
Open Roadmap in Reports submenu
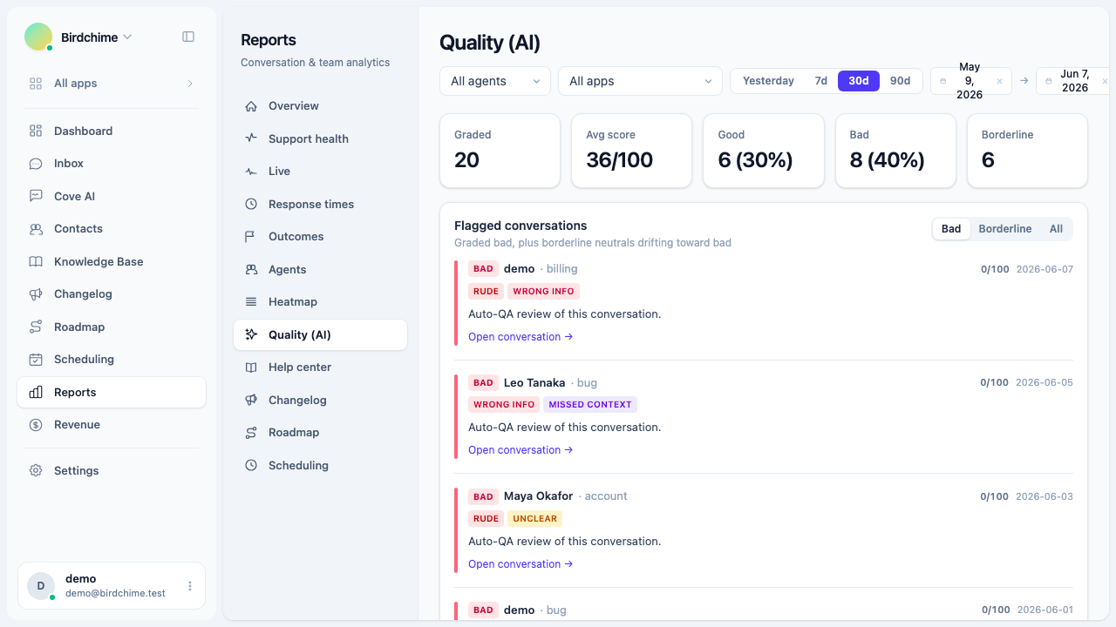tap(320, 433)
